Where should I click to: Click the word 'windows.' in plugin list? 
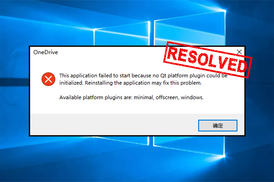pos(192,97)
